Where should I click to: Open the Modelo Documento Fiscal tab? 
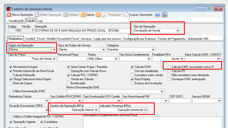[x=63, y=39]
